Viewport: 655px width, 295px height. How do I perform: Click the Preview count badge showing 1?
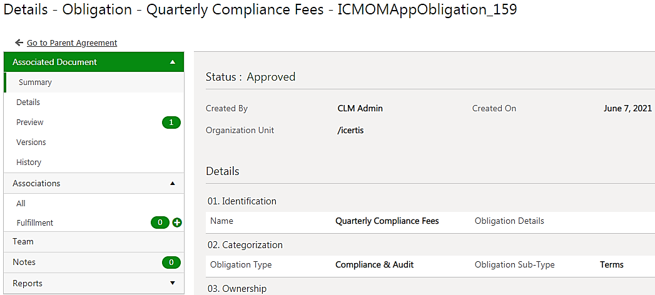(x=171, y=122)
